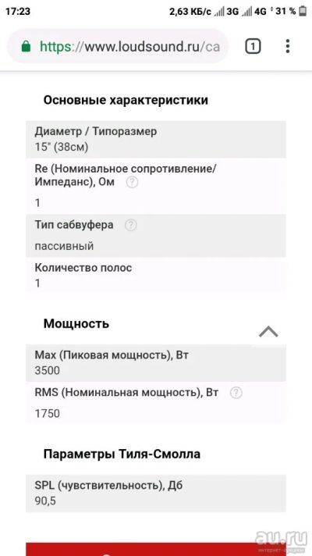This screenshot has height=556, width=312.
Task: Tap the Основные характеристики heading
Action: tap(126, 101)
